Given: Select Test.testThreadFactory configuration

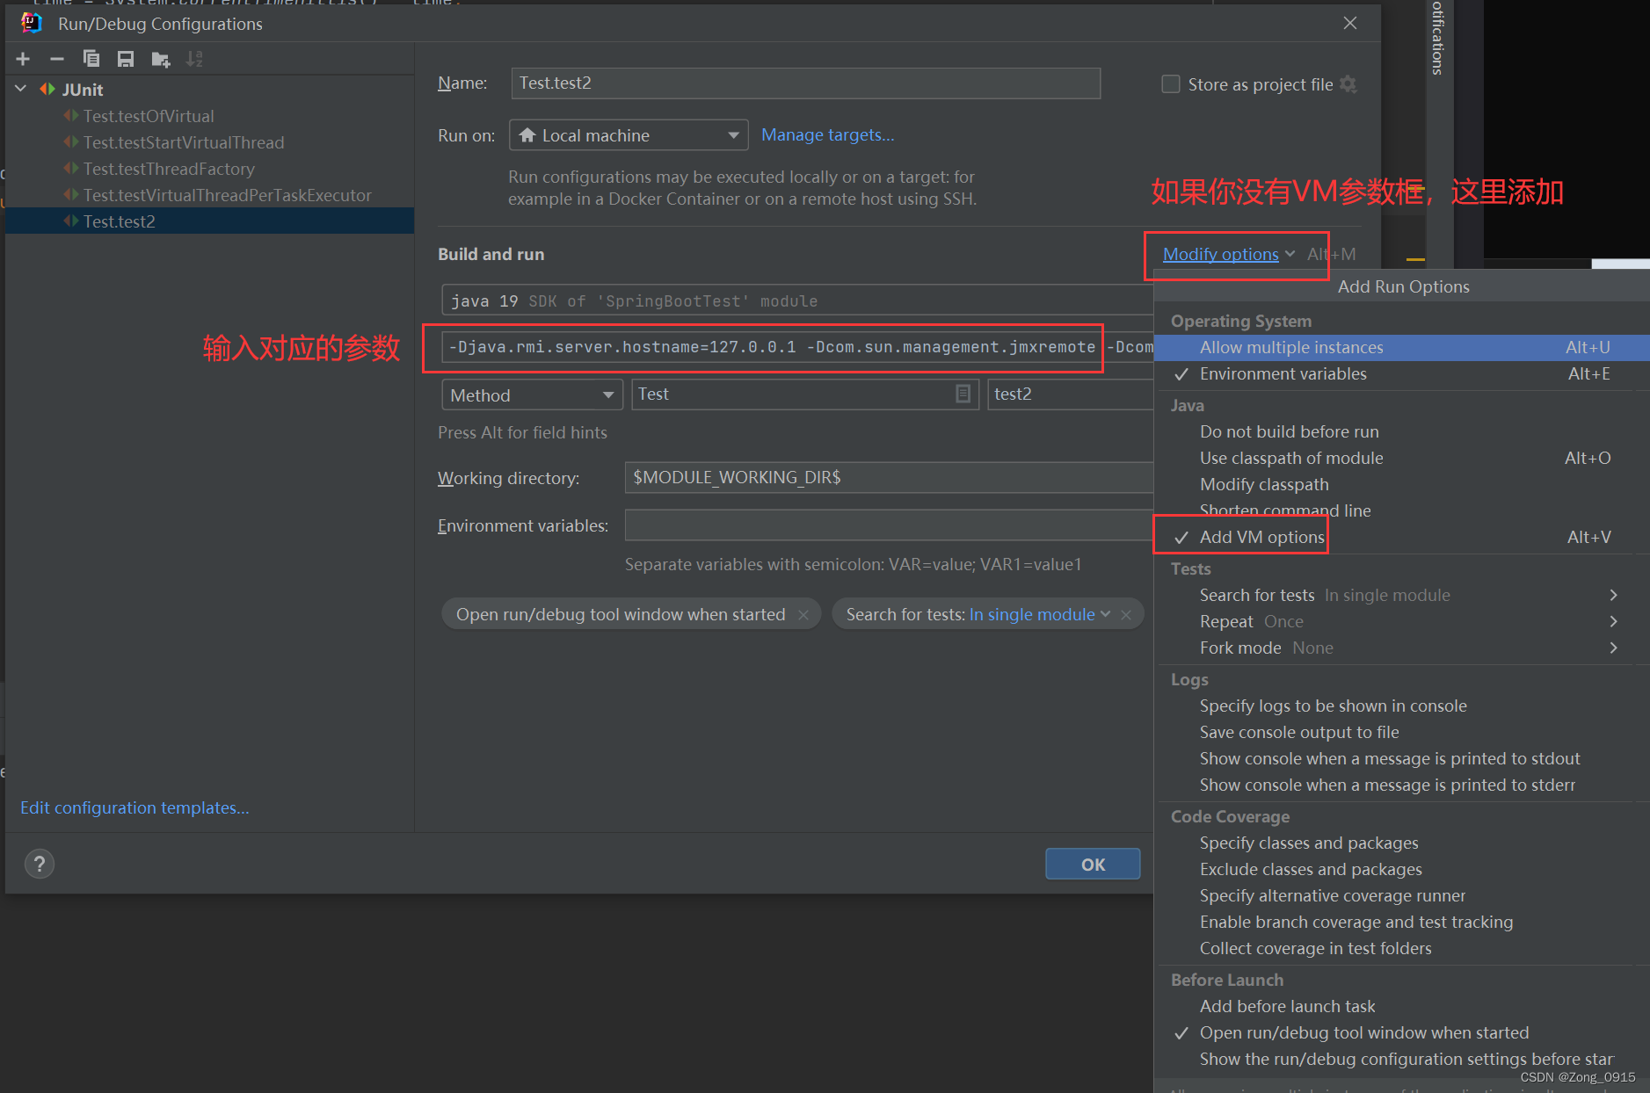Looking at the screenshot, I should [209, 169].
